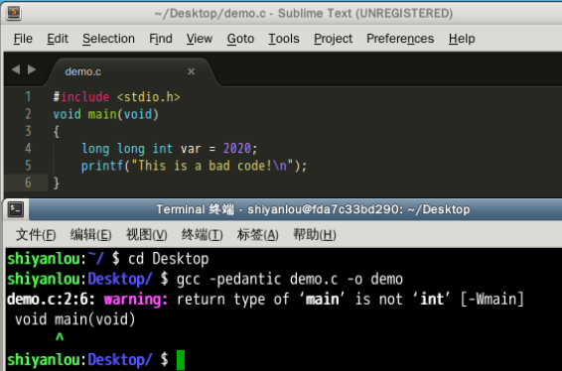Open the Selection menu

pos(108,39)
